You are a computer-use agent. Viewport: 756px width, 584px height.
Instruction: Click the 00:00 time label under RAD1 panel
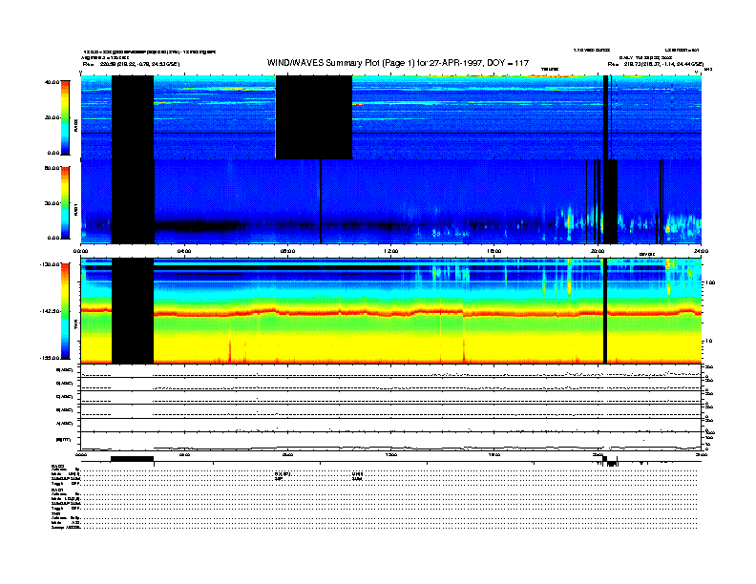(80, 251)
